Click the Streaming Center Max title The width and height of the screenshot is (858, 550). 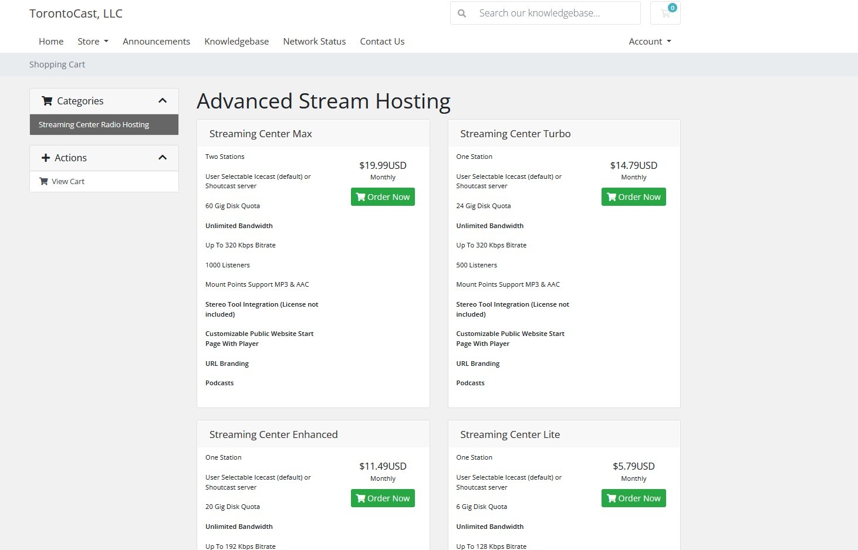pyautogui.click(x=261, y=134)
